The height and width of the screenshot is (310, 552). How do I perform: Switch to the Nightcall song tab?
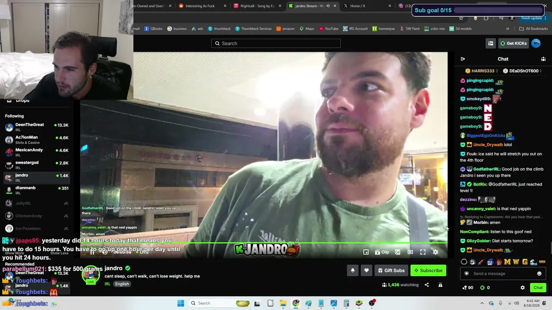click(x=257, y=6)
